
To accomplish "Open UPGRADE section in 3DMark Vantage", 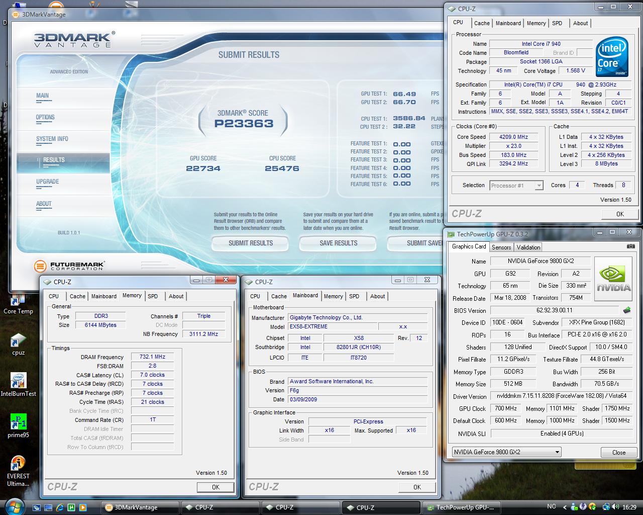I will coord(48,182).
